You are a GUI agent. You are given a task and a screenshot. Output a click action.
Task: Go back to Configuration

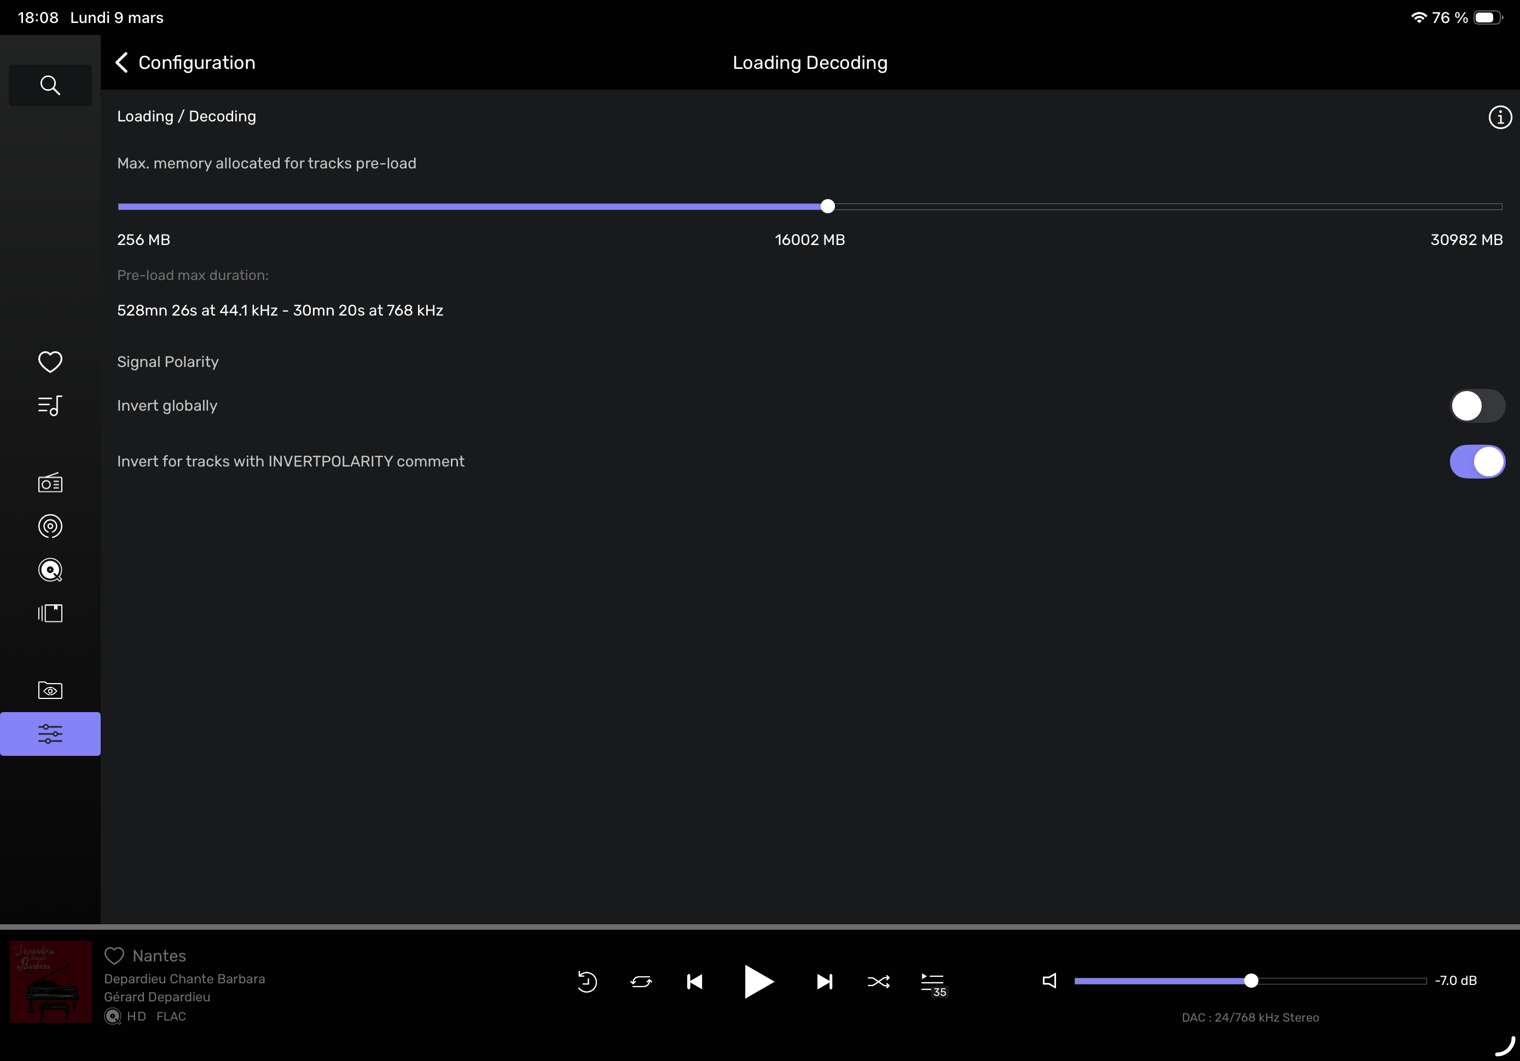coord(185,63)
